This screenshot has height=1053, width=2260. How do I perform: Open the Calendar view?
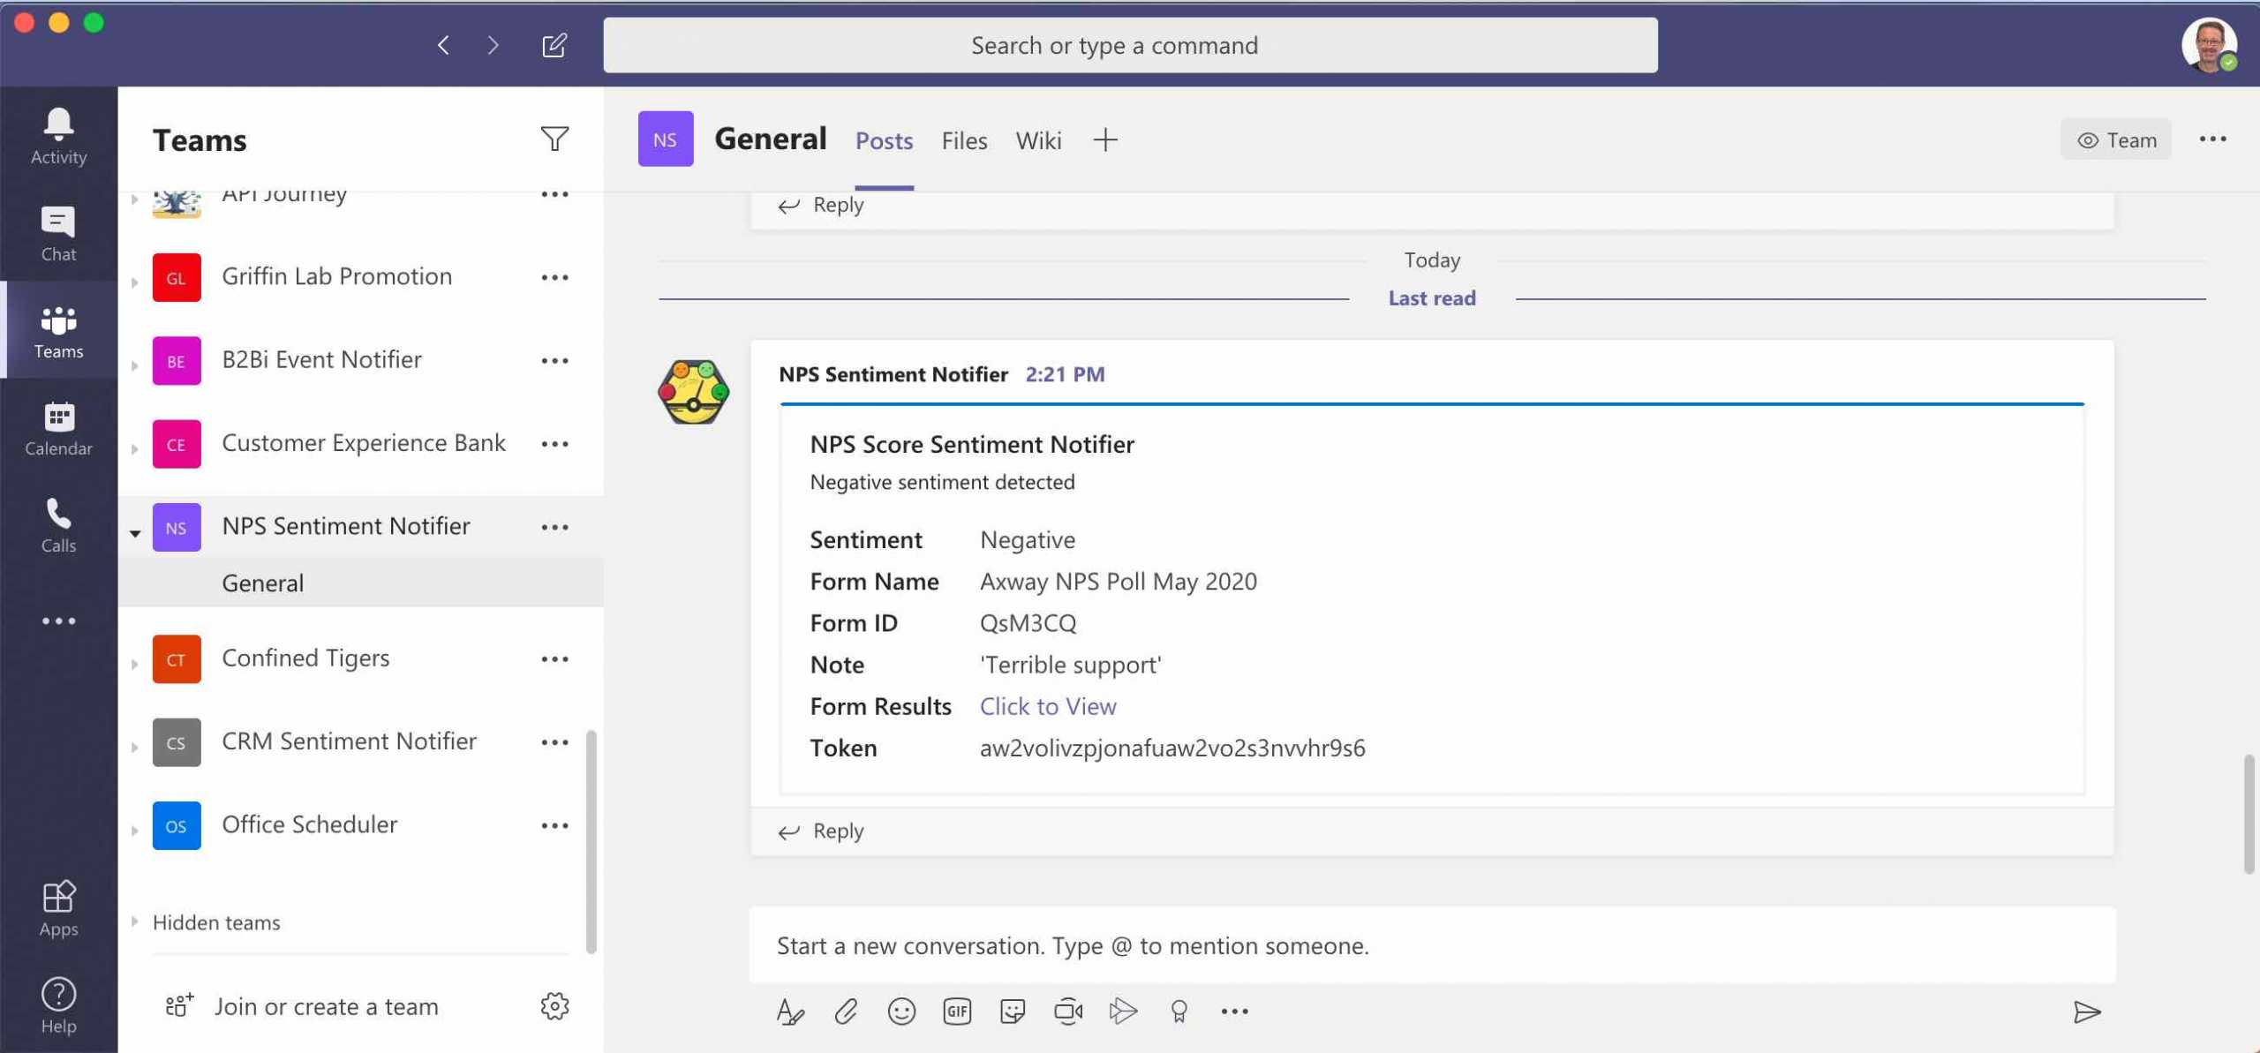tap(58, 428)
